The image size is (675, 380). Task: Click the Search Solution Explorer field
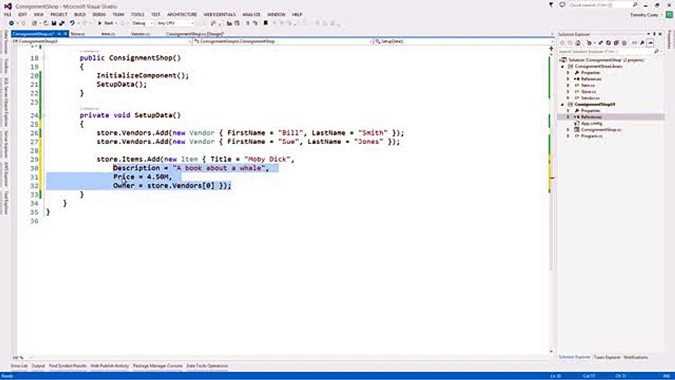click(x=609, y=51)
